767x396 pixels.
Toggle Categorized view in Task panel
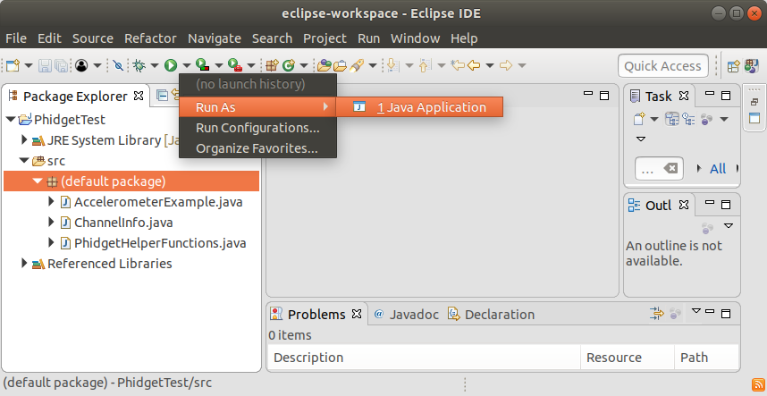[672, 119]
